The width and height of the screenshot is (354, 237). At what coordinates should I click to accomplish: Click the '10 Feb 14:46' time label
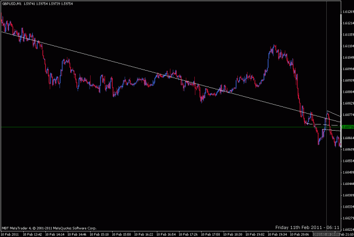click(77, 235)
